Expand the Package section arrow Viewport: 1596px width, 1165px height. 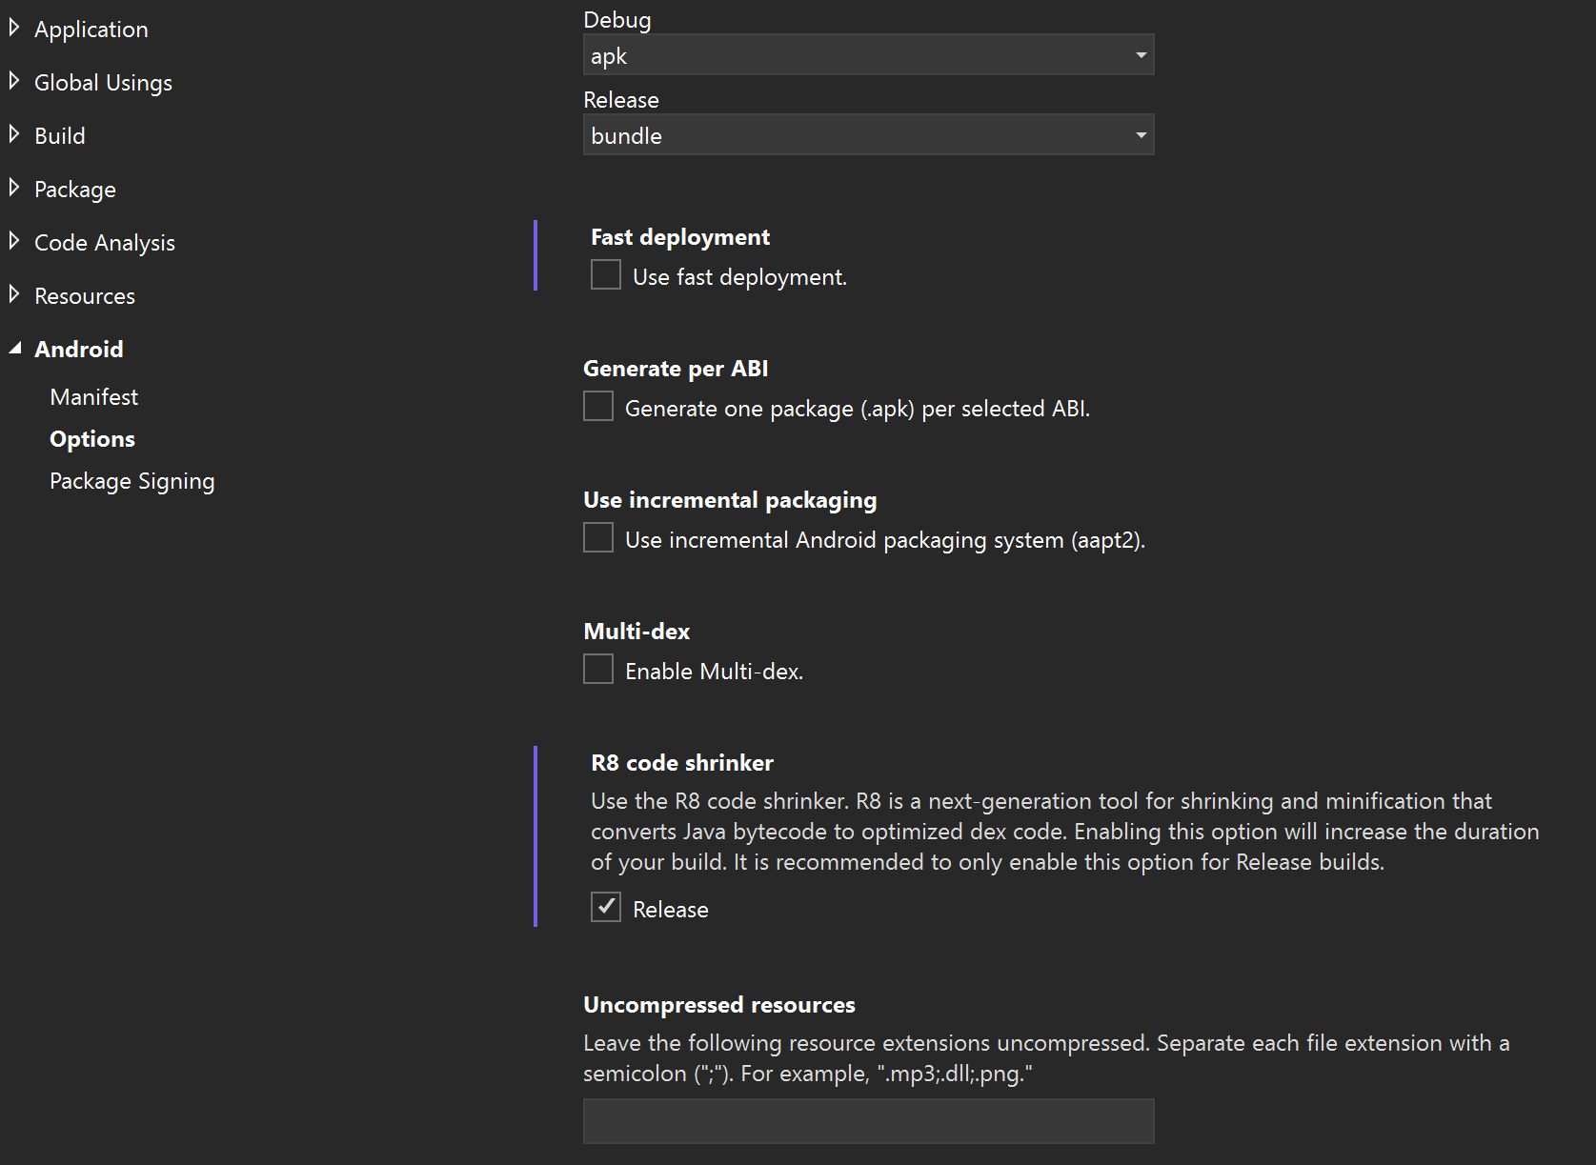click(14, 189)
